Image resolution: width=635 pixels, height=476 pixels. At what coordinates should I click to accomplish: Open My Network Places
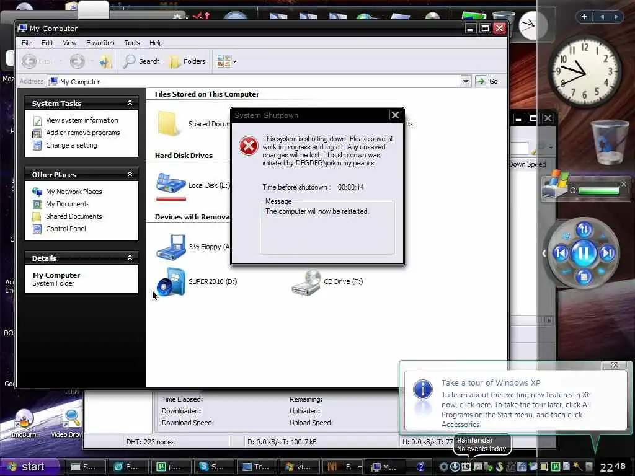tap(74, 192)
